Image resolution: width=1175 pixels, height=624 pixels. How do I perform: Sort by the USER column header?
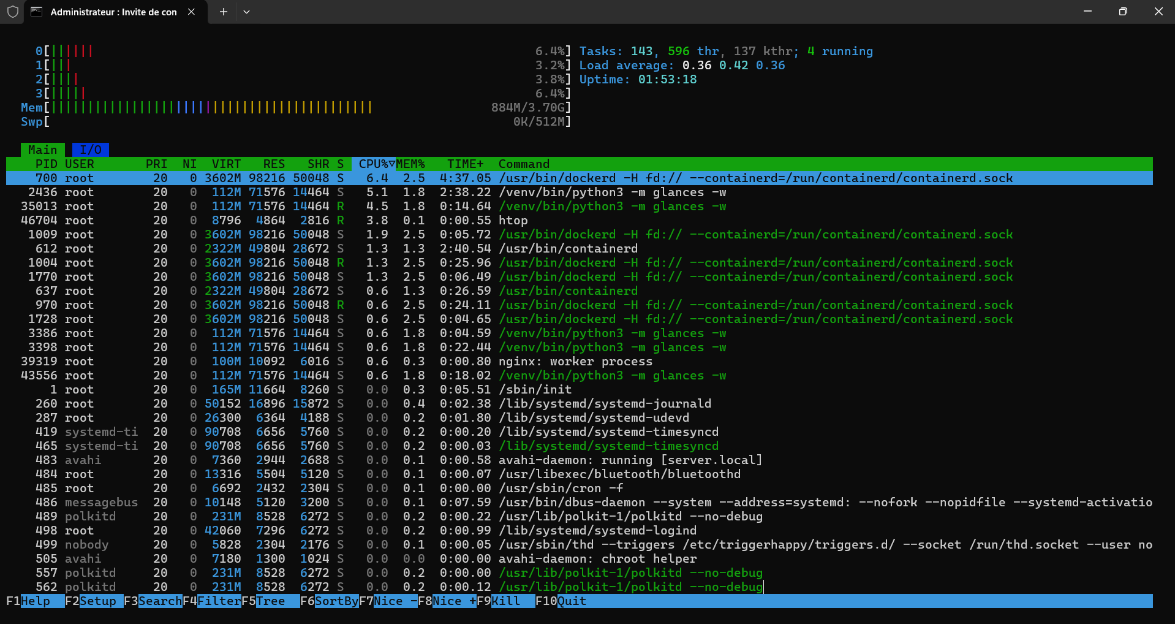(80, 164)
